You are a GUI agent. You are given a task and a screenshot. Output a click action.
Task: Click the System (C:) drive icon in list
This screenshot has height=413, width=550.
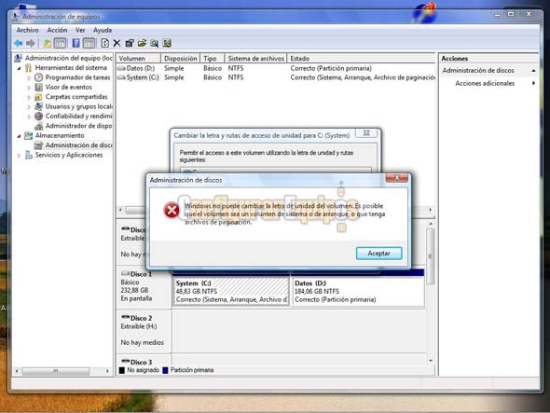click(121, 77)
